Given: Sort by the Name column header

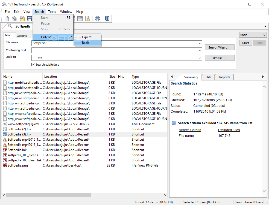Looking at the screenshot, I should pos(22,77).
